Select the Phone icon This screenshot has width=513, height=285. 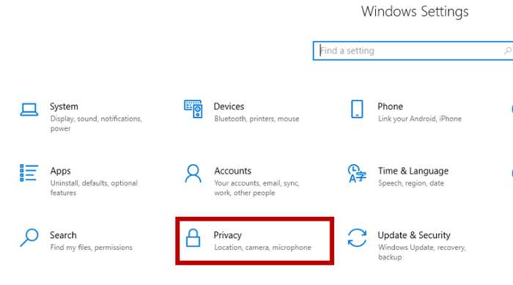click(x=357, y=109)
